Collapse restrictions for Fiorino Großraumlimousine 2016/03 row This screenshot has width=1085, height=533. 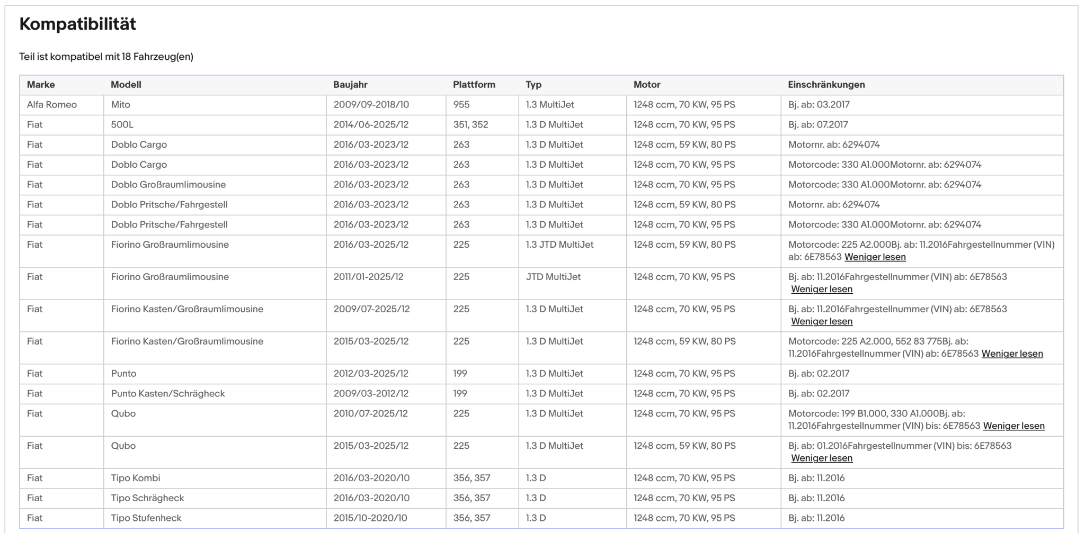(x=875, y=257)
